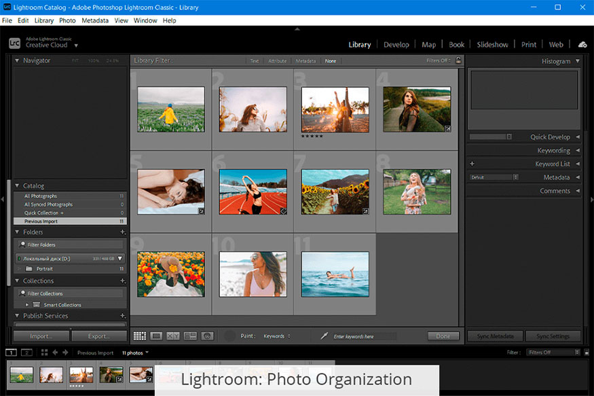Click the Export button

(x=99, y=336)
